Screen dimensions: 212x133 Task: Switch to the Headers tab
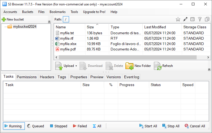pos(47,77)
